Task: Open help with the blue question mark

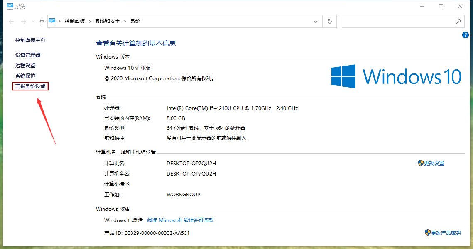Action: point(466,35)
